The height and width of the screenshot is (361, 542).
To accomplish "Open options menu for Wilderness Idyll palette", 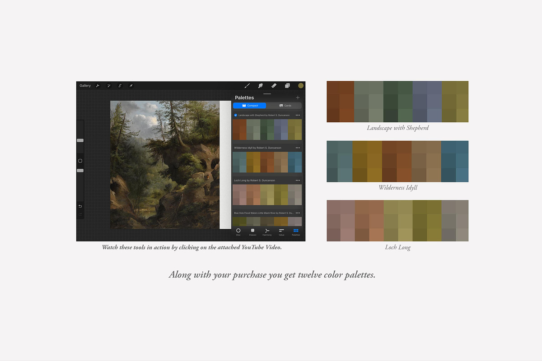I will click(298, 148).
